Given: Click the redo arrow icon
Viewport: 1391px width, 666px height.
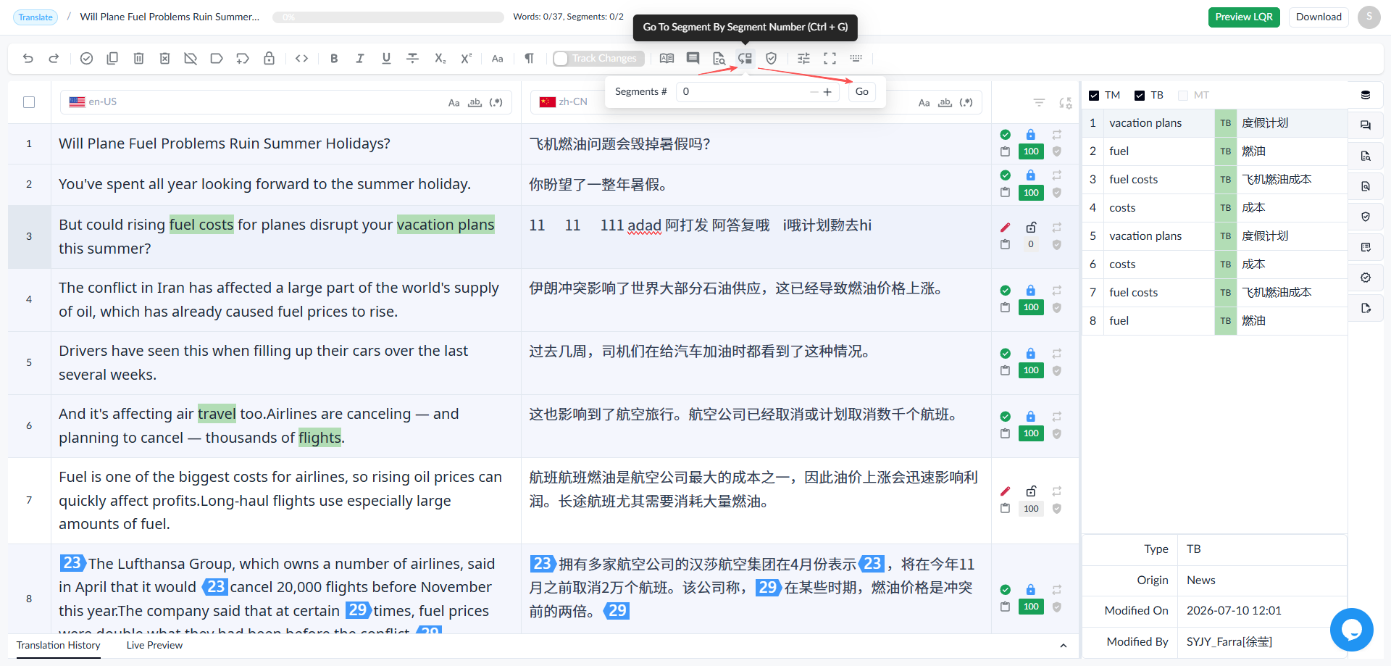Looking at the screenshot, I should pyautogui.click(x=54, y=59).
